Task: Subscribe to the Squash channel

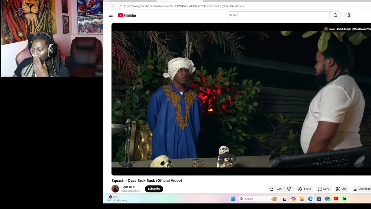Action: [154, 189]
